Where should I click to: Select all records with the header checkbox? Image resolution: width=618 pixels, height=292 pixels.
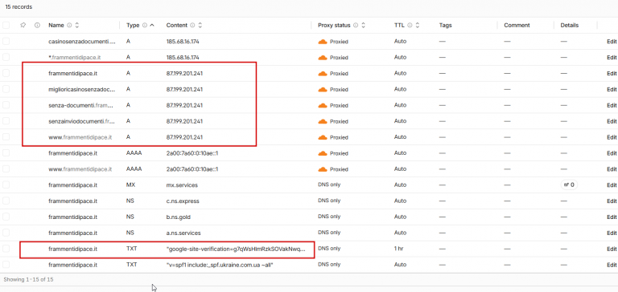pyautogui.click(x=6, y=25)
